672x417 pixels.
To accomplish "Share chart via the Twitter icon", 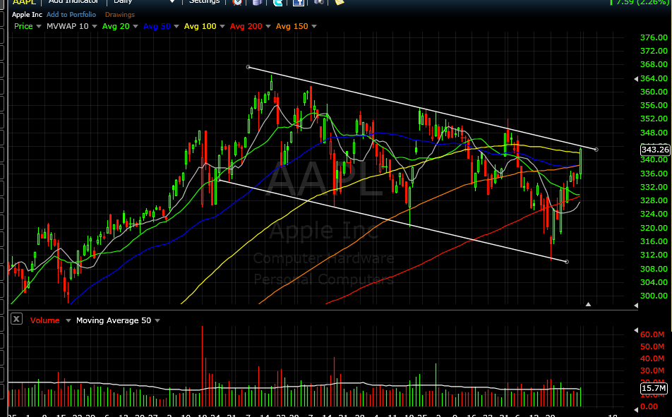I will pyautogui.click(x=277, y=2).
